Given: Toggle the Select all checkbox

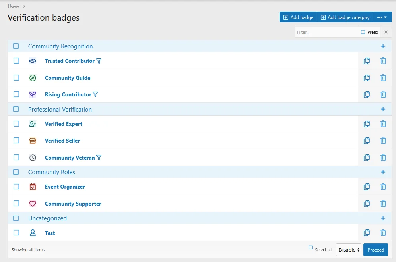Looking at the screenshot, I should (311, 247).
